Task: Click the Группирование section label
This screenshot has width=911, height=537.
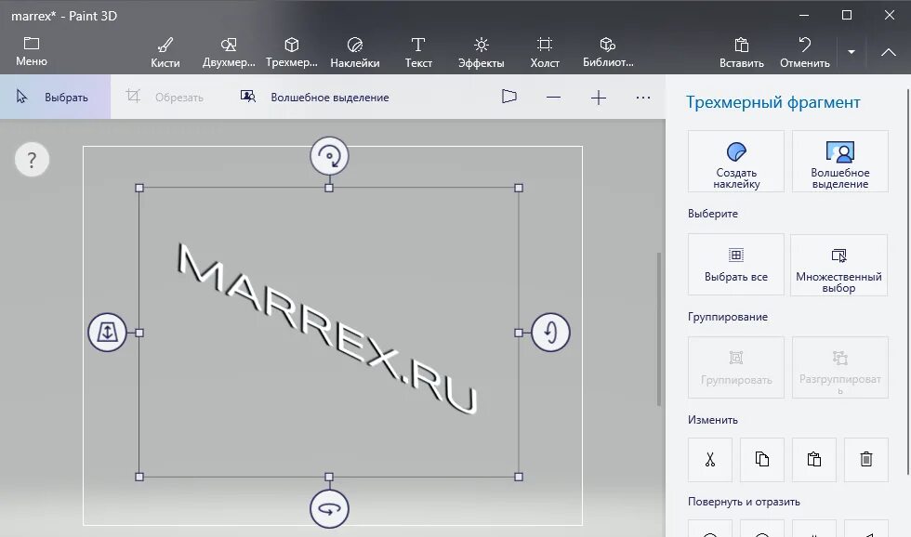Action: click(x=727, y=317)
